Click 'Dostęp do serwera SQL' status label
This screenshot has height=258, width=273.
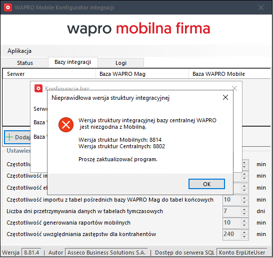point(184,253)
